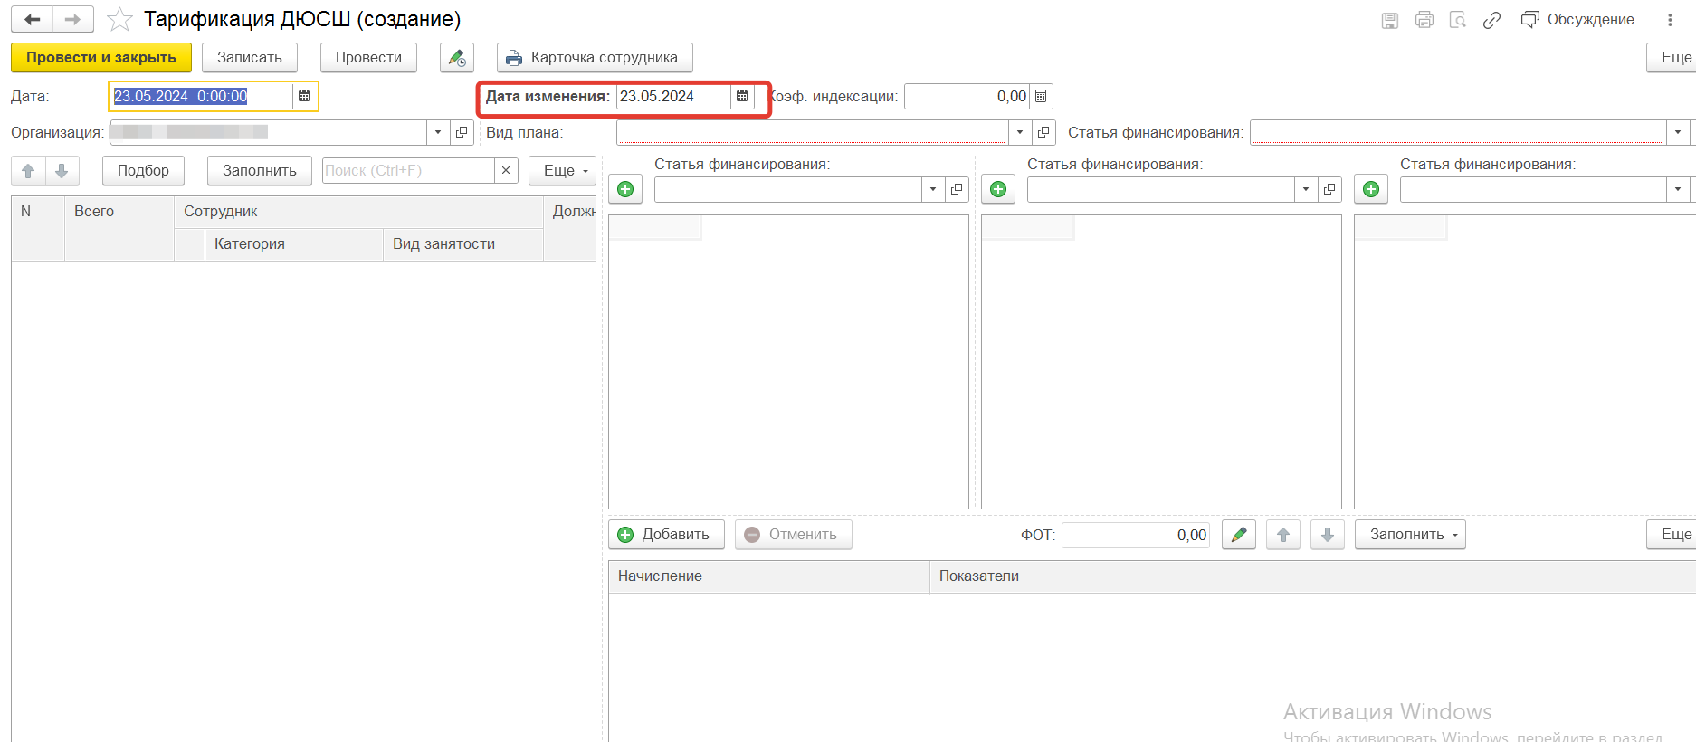Click the printer icon in top toolbar

[x=1424, y=20]
